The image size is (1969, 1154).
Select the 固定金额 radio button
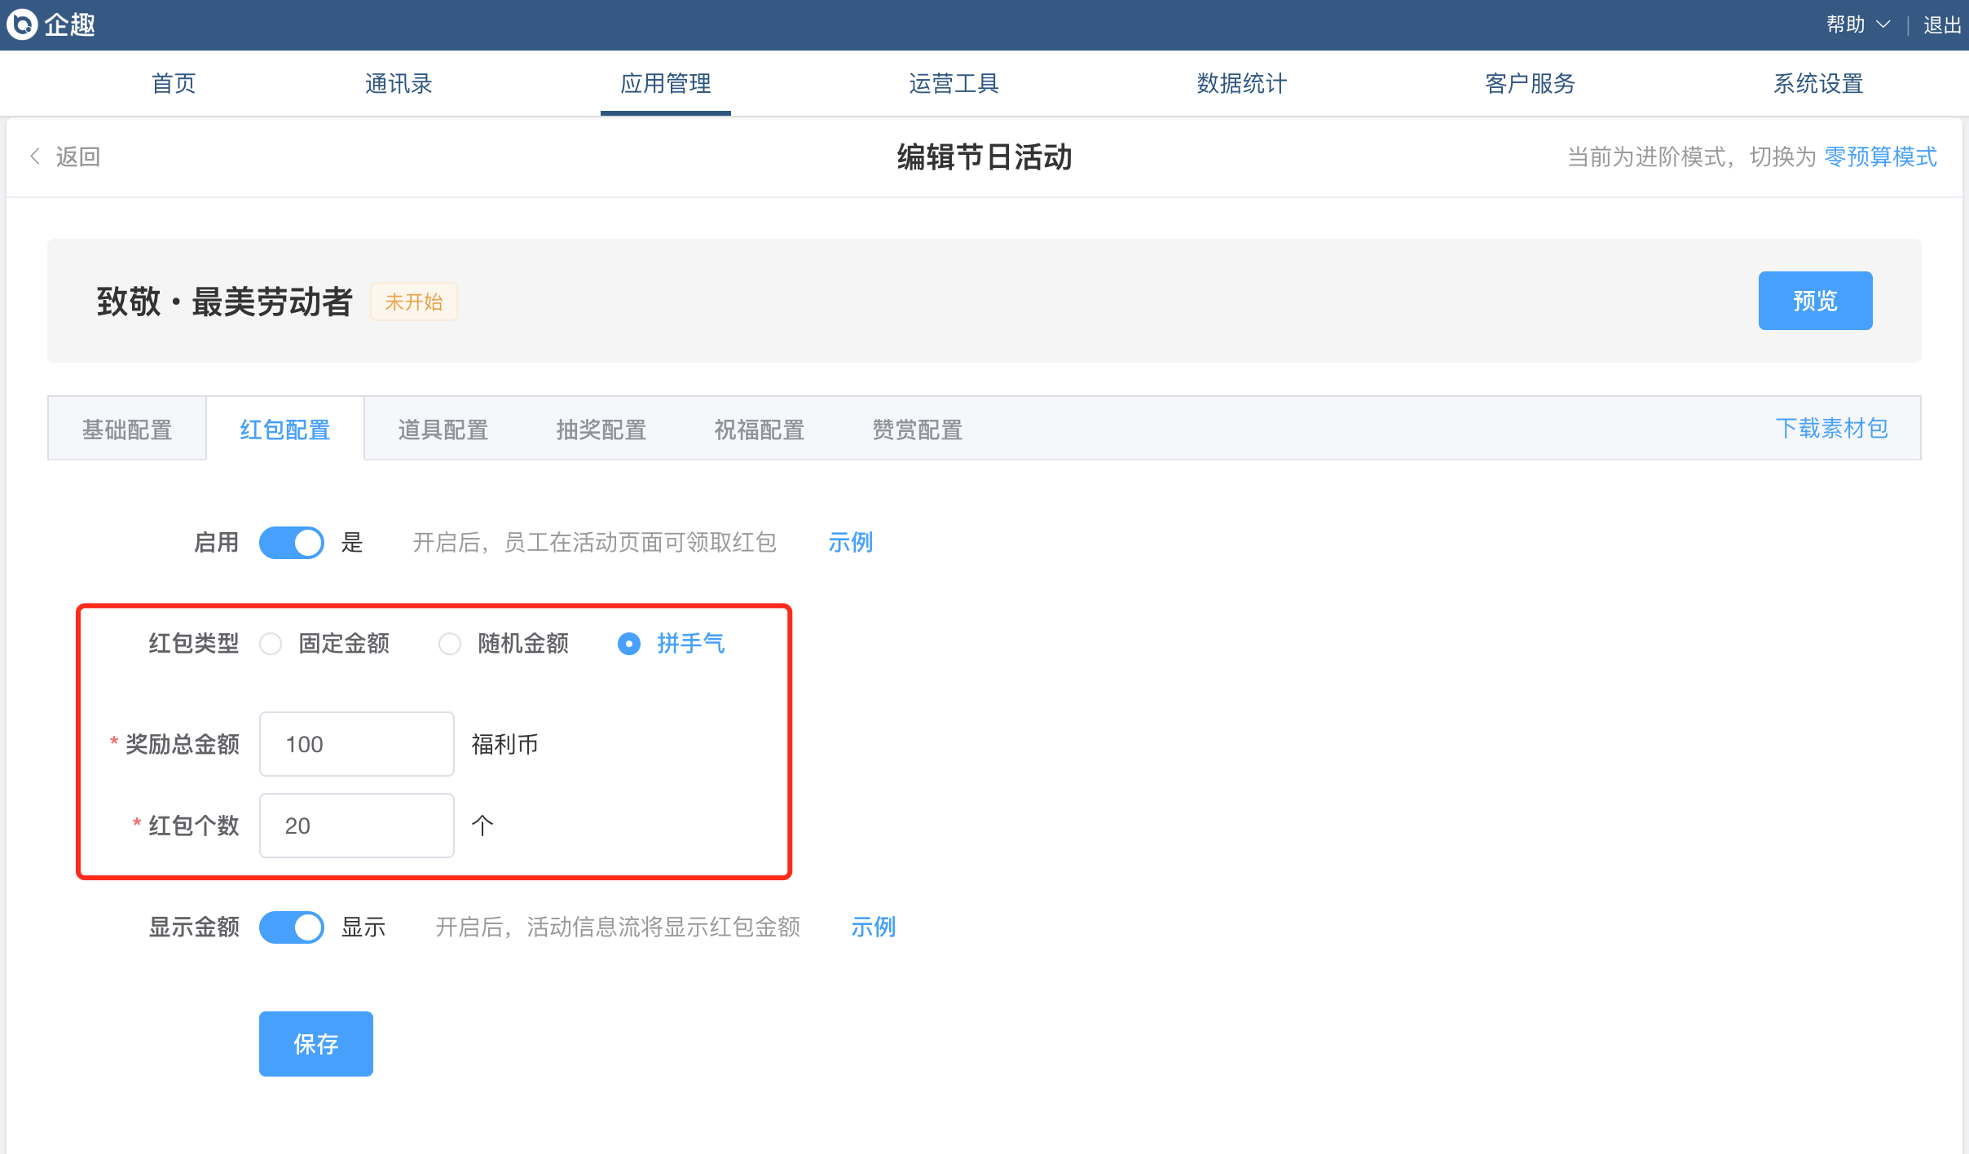pyautogui.click(x=271, y=644)
